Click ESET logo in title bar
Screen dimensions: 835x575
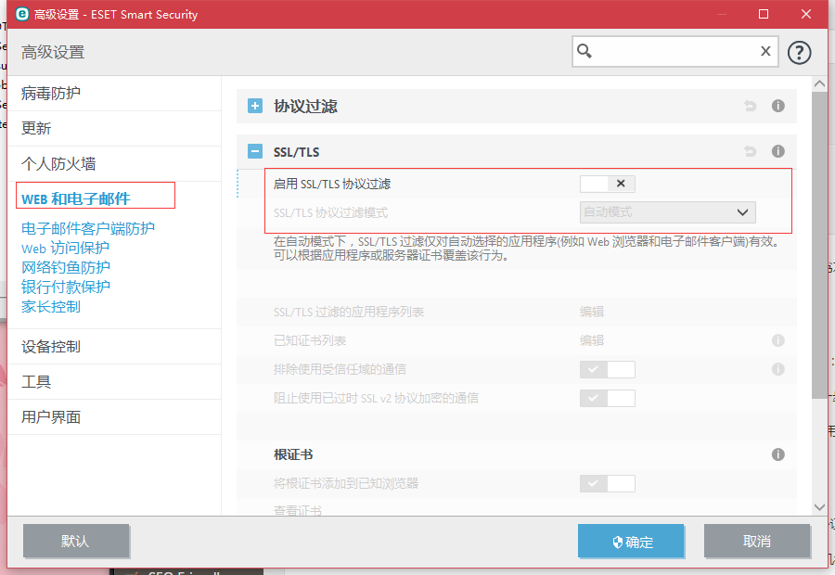pyautogui.click(x=22, y=14)
